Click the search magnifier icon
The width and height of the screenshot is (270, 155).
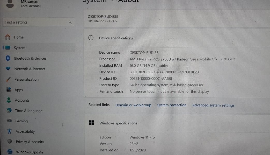(x=70, y=22)
